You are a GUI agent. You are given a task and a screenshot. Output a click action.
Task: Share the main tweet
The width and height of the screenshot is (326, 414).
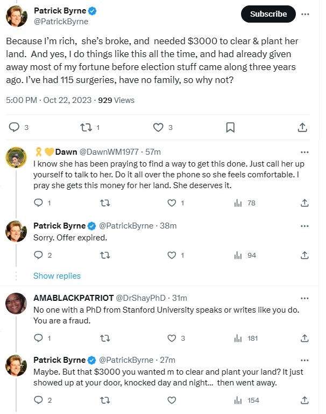pos(302,127)
